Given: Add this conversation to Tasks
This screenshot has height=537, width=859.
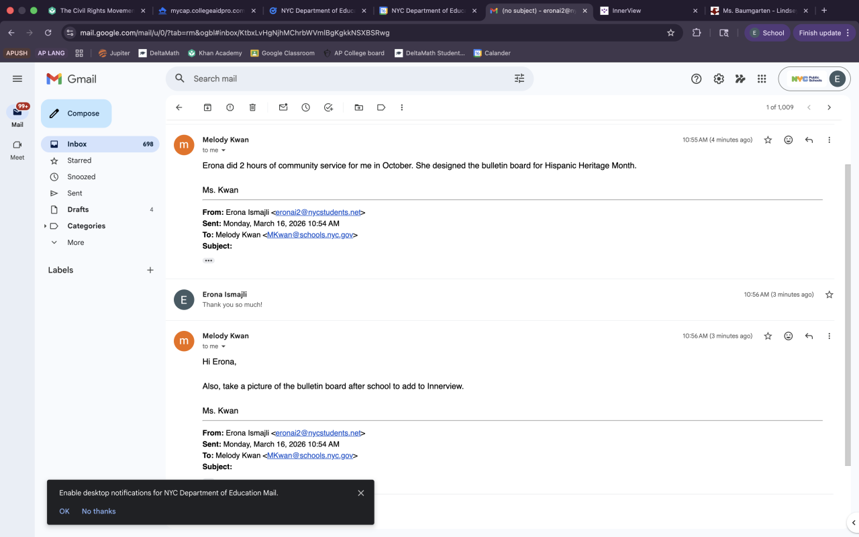Looking at the screenshot, I should [328, 107].
